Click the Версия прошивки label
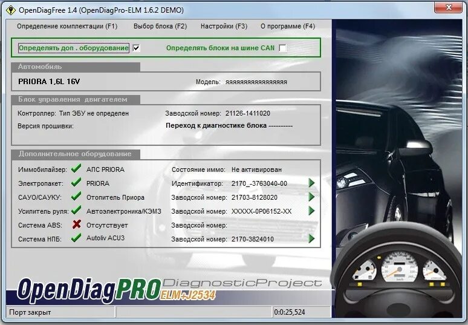 (45, 126)
